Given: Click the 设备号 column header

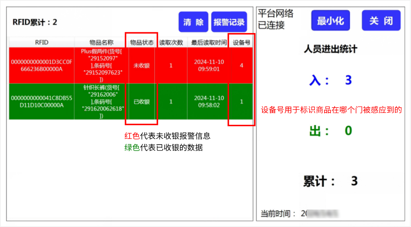Looking at the screenshot, I should point(241,42).
